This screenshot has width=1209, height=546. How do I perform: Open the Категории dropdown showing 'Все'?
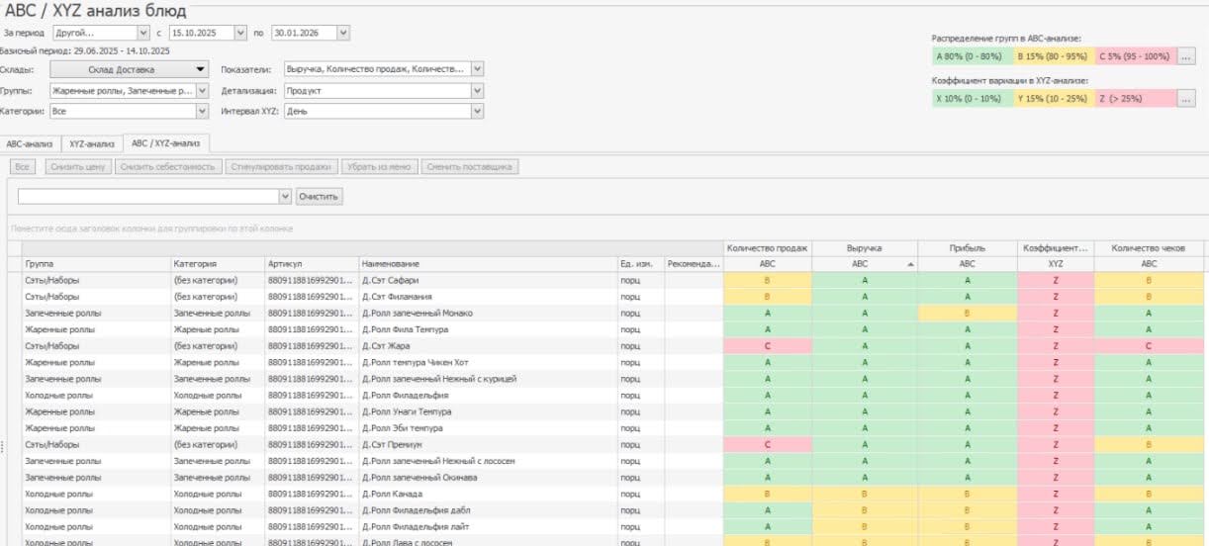point(202,112)
